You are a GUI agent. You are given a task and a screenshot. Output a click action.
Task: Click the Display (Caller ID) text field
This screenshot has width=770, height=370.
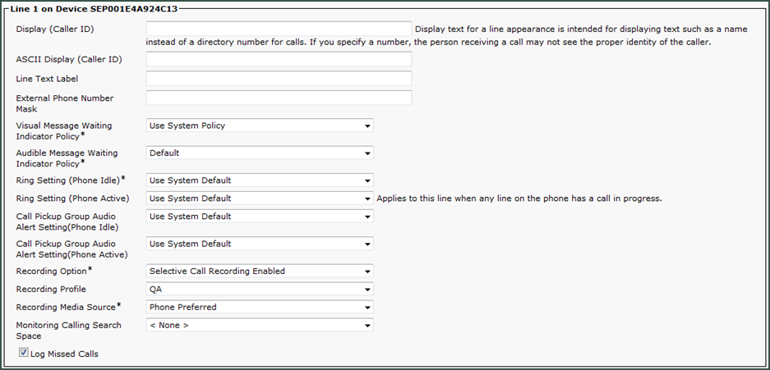pyautogui.click(x=279, y=29)
